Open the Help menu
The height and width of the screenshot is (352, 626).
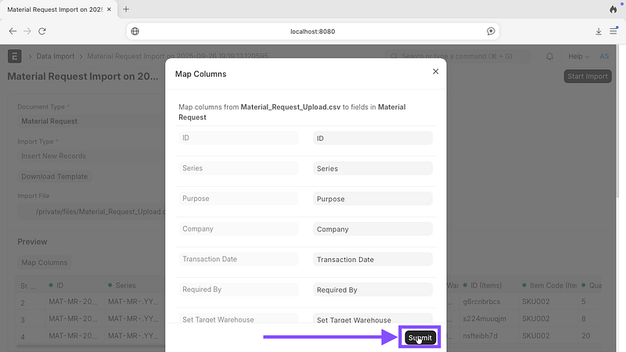[x=578, y=56]
